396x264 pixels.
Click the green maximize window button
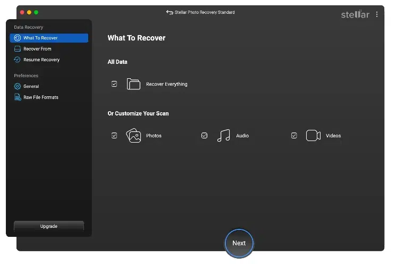pos(36,12)
